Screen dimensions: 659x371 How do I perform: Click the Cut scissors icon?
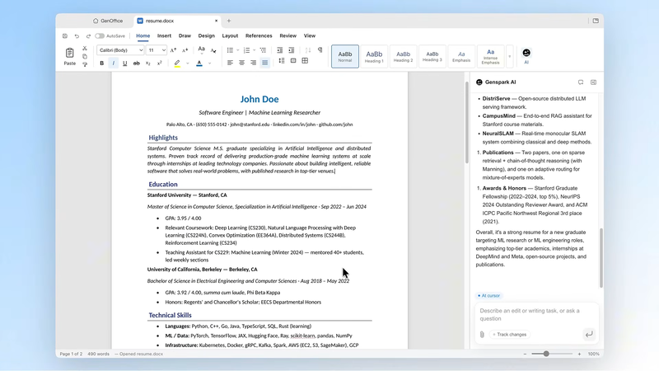coord(85,49)
